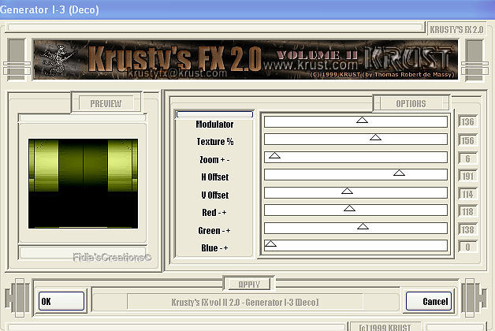Click the green texture preview thumbnail
The image size is (495, 331).
83,183
